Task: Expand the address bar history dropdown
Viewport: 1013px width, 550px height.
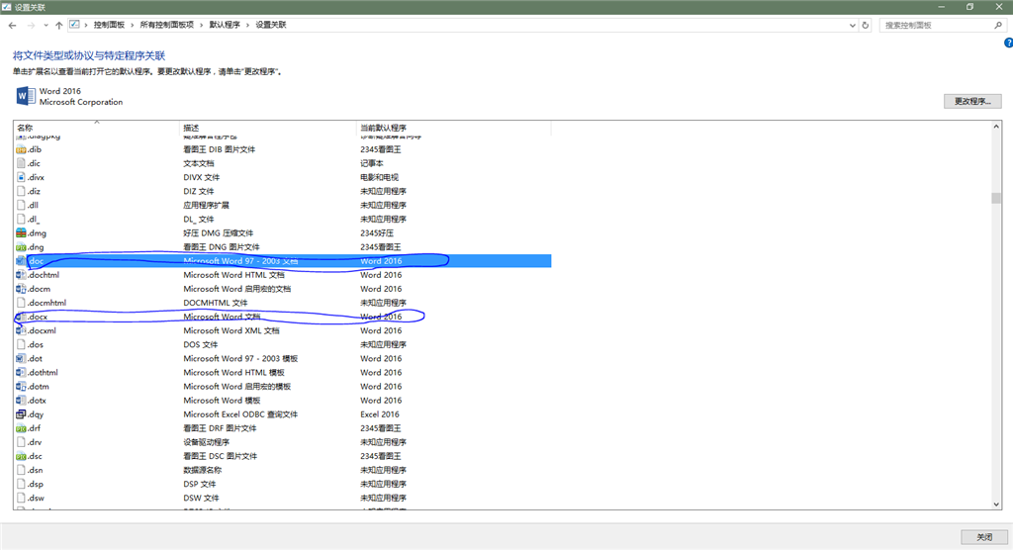Action: (852, 25)
